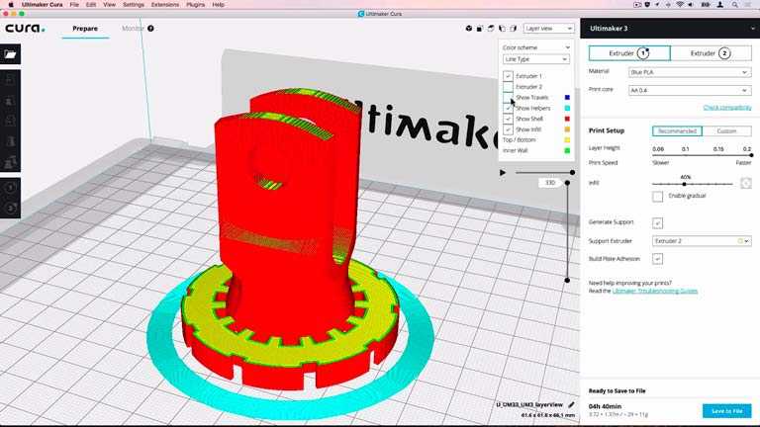Switch camera to front view icon
Image resolution: width=760 pixels, height=427 pixels.
pyautogui.click(x=480, y=29)
